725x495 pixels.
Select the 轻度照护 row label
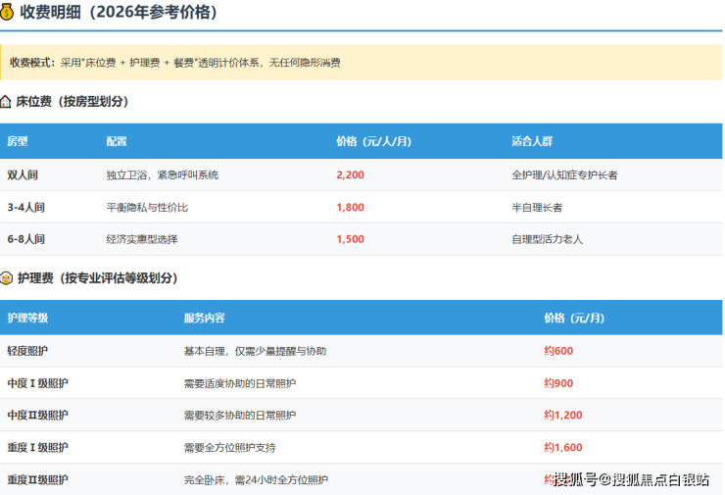[x=27, y=351]
